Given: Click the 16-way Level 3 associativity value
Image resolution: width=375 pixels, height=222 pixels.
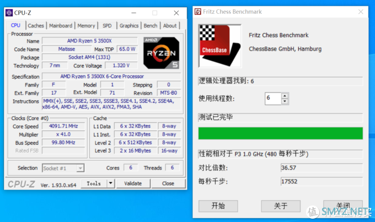Looking at the screenshot, I should click(x=169, y=150).
